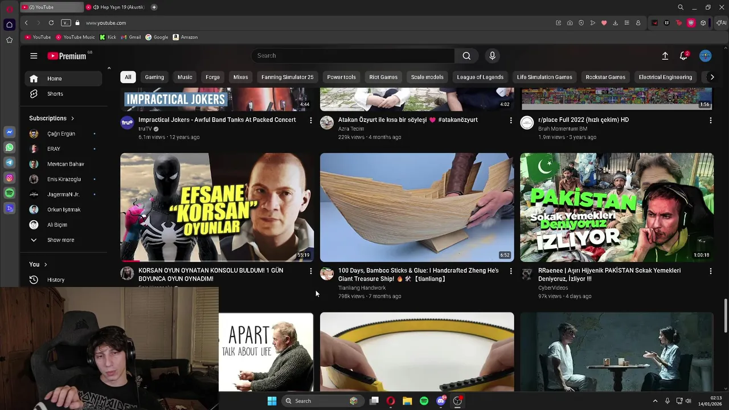Click the browser address bar URL

[x=106, y=23]
